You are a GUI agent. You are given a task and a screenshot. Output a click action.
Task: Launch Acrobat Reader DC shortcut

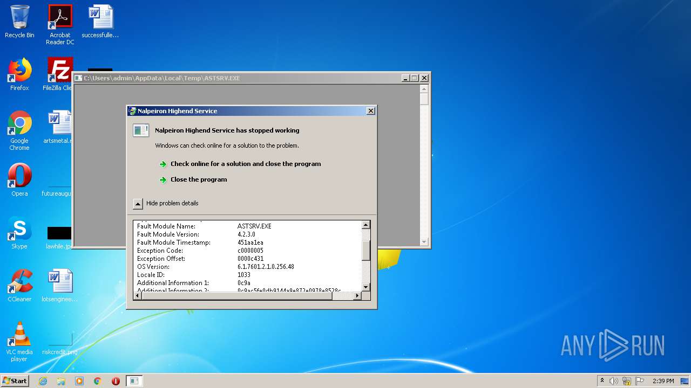tap(60, 25)
